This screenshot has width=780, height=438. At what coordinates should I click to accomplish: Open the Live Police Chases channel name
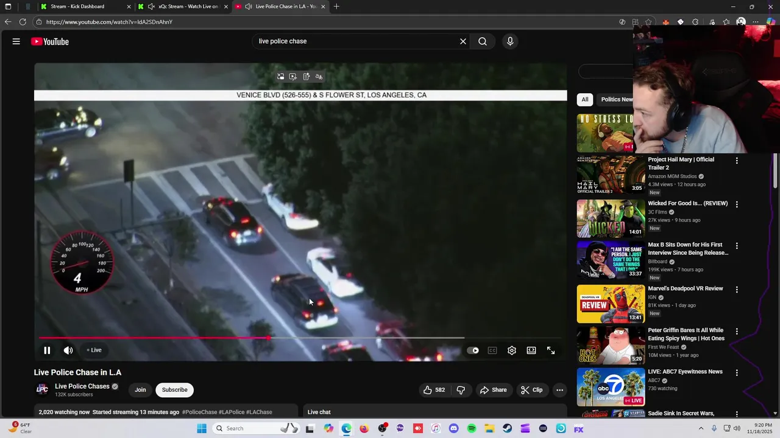point(82,386)
